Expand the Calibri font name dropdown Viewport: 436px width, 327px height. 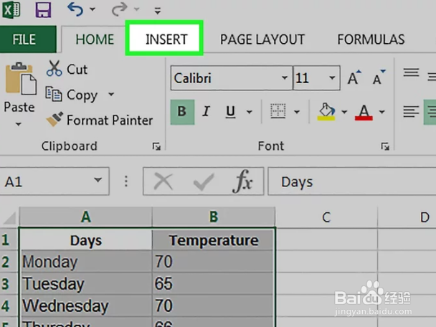point(285,78)
